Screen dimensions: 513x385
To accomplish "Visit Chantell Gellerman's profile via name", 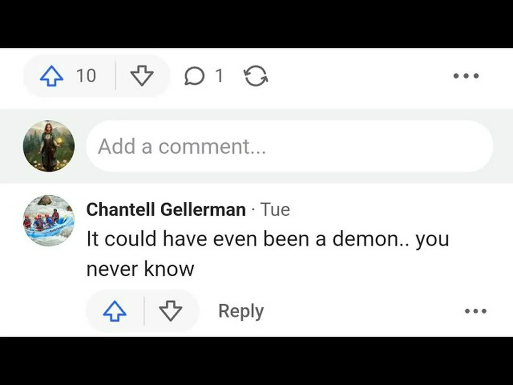I will (x=166, y=209).
